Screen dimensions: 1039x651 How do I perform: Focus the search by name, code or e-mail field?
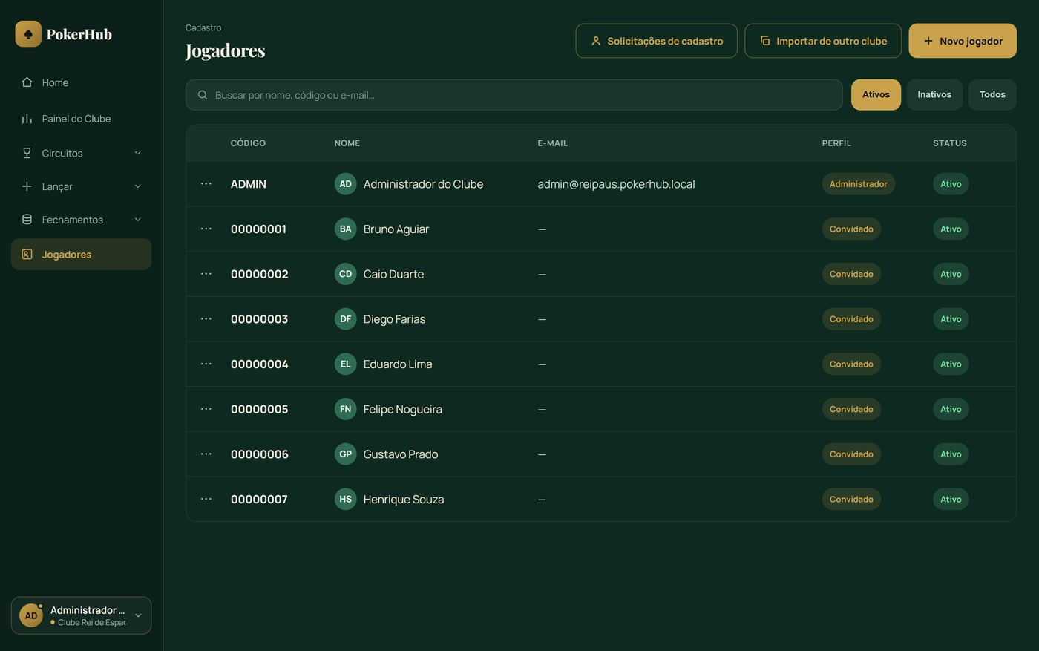click(514, 95)
